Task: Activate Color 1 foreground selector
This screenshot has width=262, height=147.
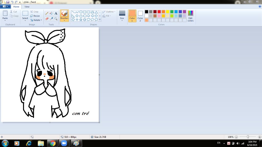Action: pyautogui.click(x=132, y=16)
